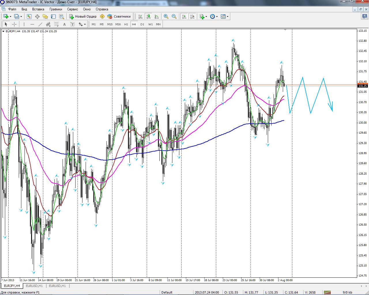This screenshot has width=369, height=295.
Task: Click the Zoom In magnifier icon
Action: tap(166, 16)
